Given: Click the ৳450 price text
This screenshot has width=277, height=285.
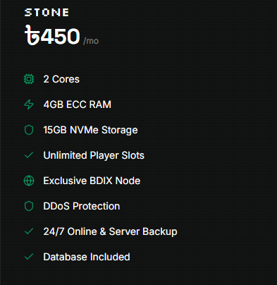Looking at the screenshot, I should coord(52,36).
